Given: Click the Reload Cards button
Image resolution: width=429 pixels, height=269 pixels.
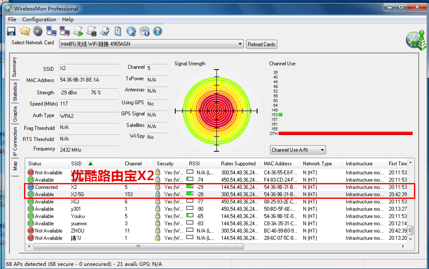Looking at the screenshot, I should tap(261, 44).
